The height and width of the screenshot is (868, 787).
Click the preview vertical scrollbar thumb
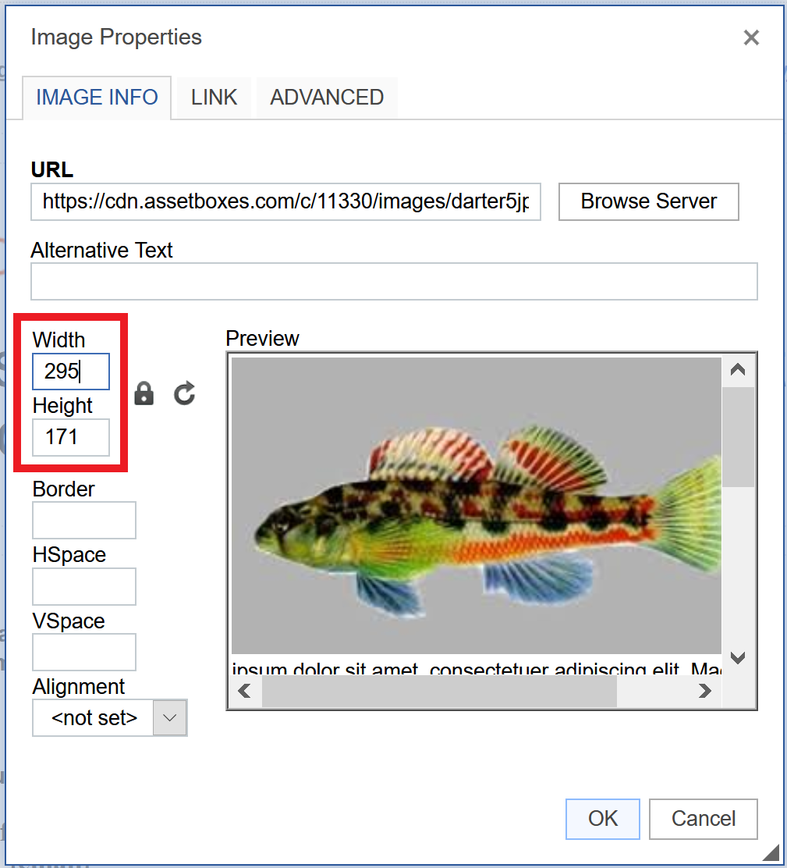pos(738,437)
